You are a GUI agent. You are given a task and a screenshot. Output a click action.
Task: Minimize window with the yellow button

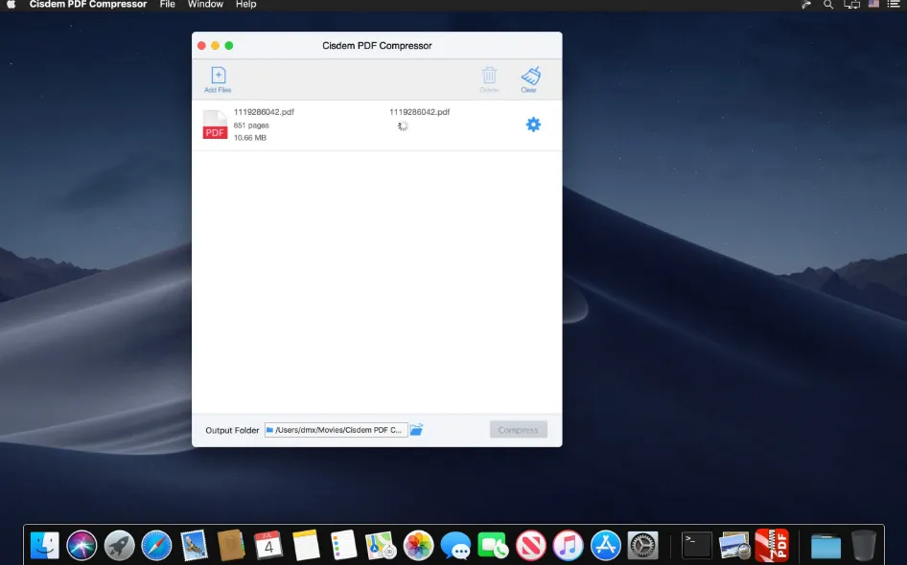pos(215,46)
